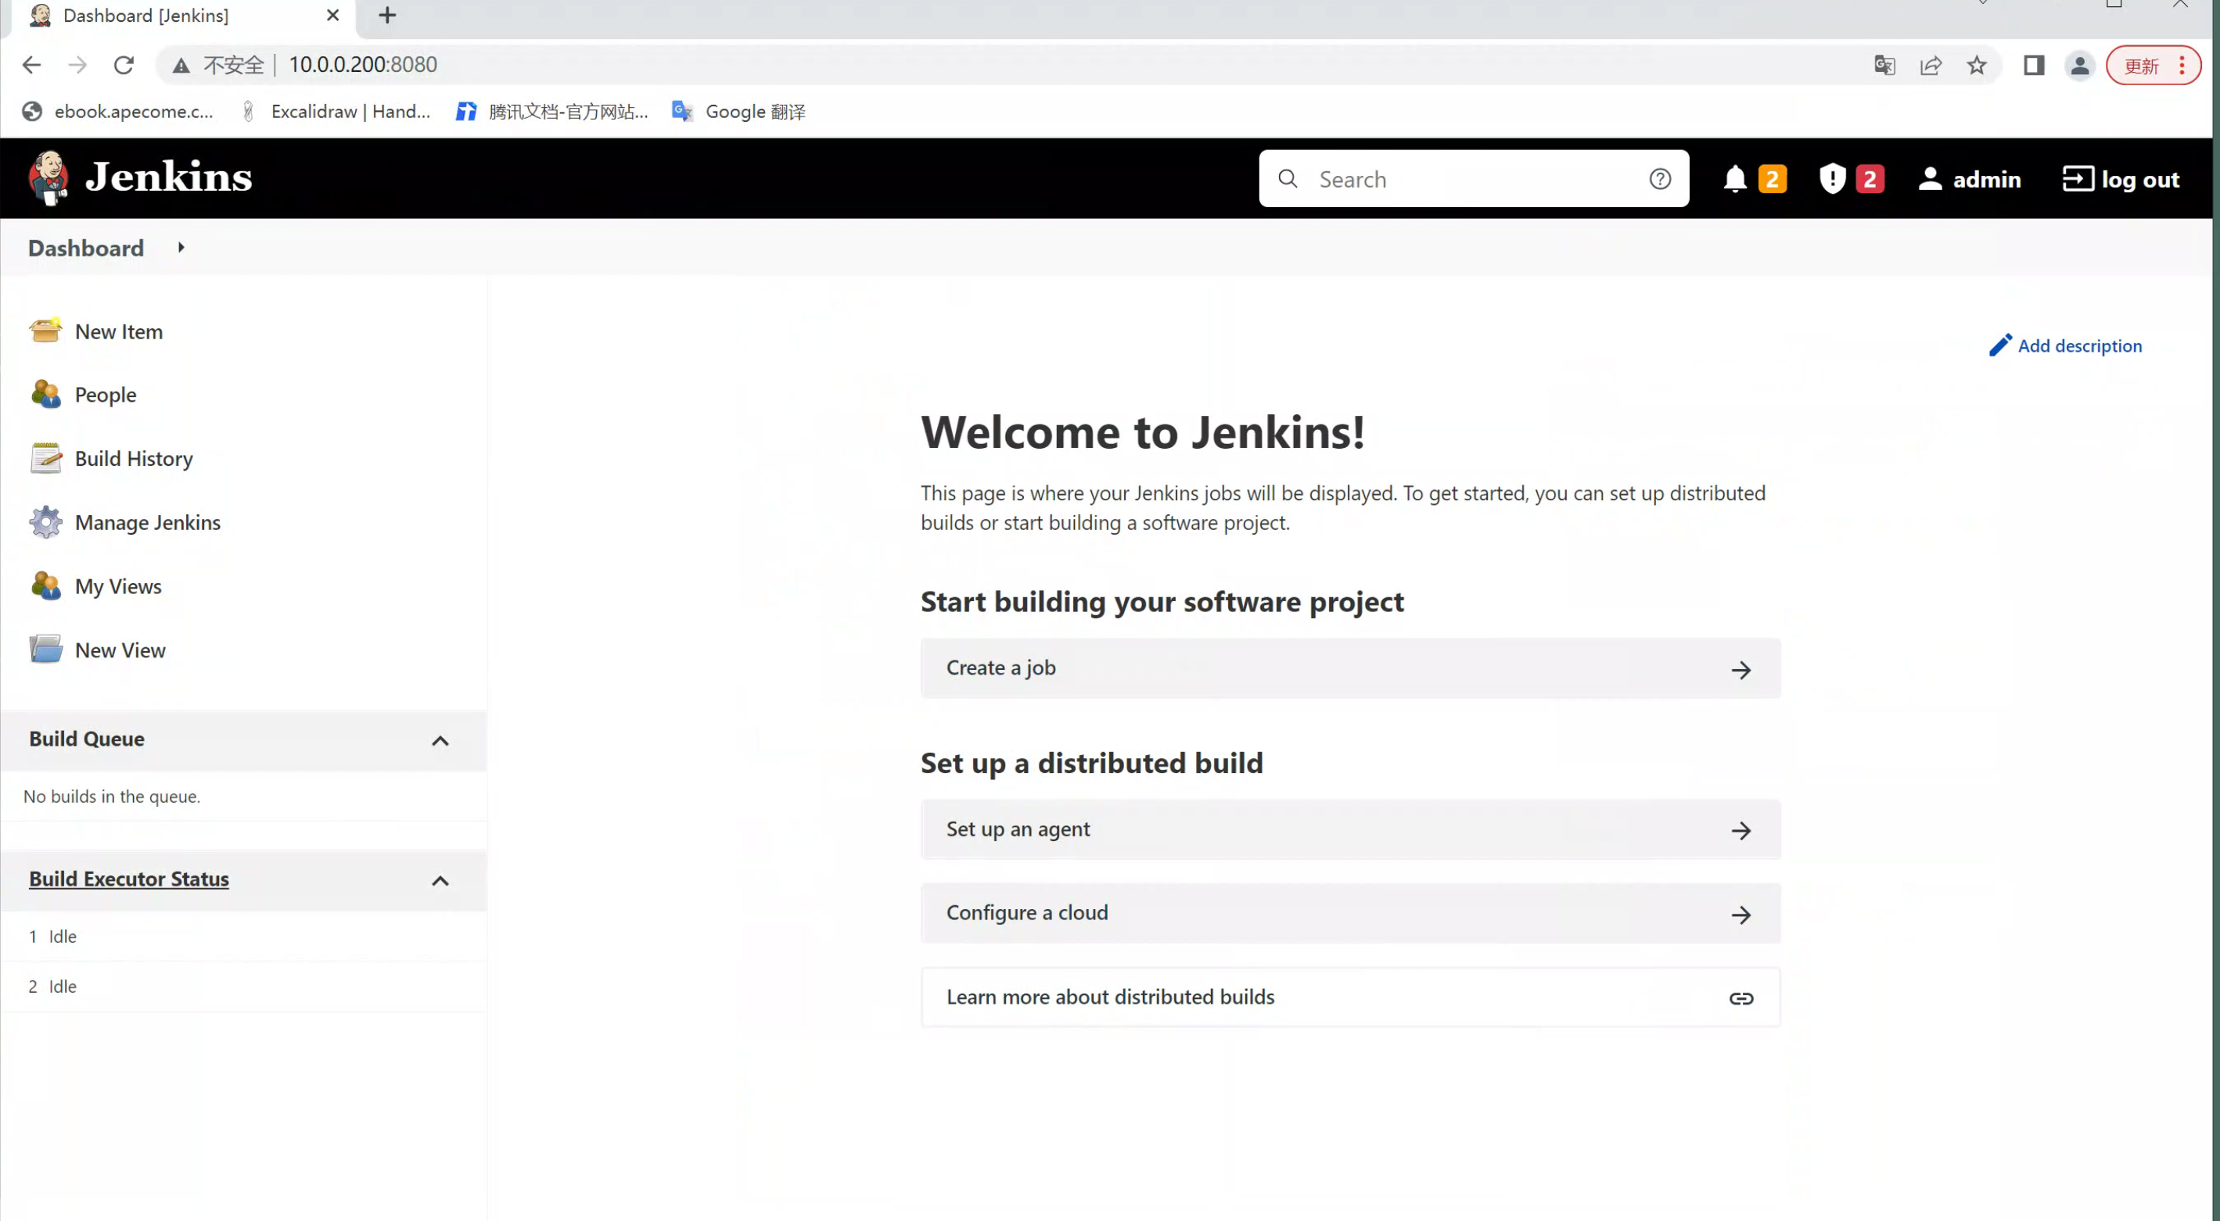Open Set up an agent option

point(1349,829)
